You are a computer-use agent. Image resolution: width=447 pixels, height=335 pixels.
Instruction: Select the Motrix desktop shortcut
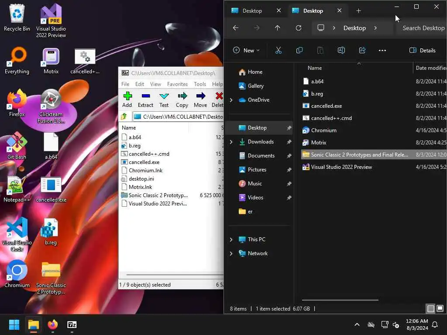tap(51, 61)
